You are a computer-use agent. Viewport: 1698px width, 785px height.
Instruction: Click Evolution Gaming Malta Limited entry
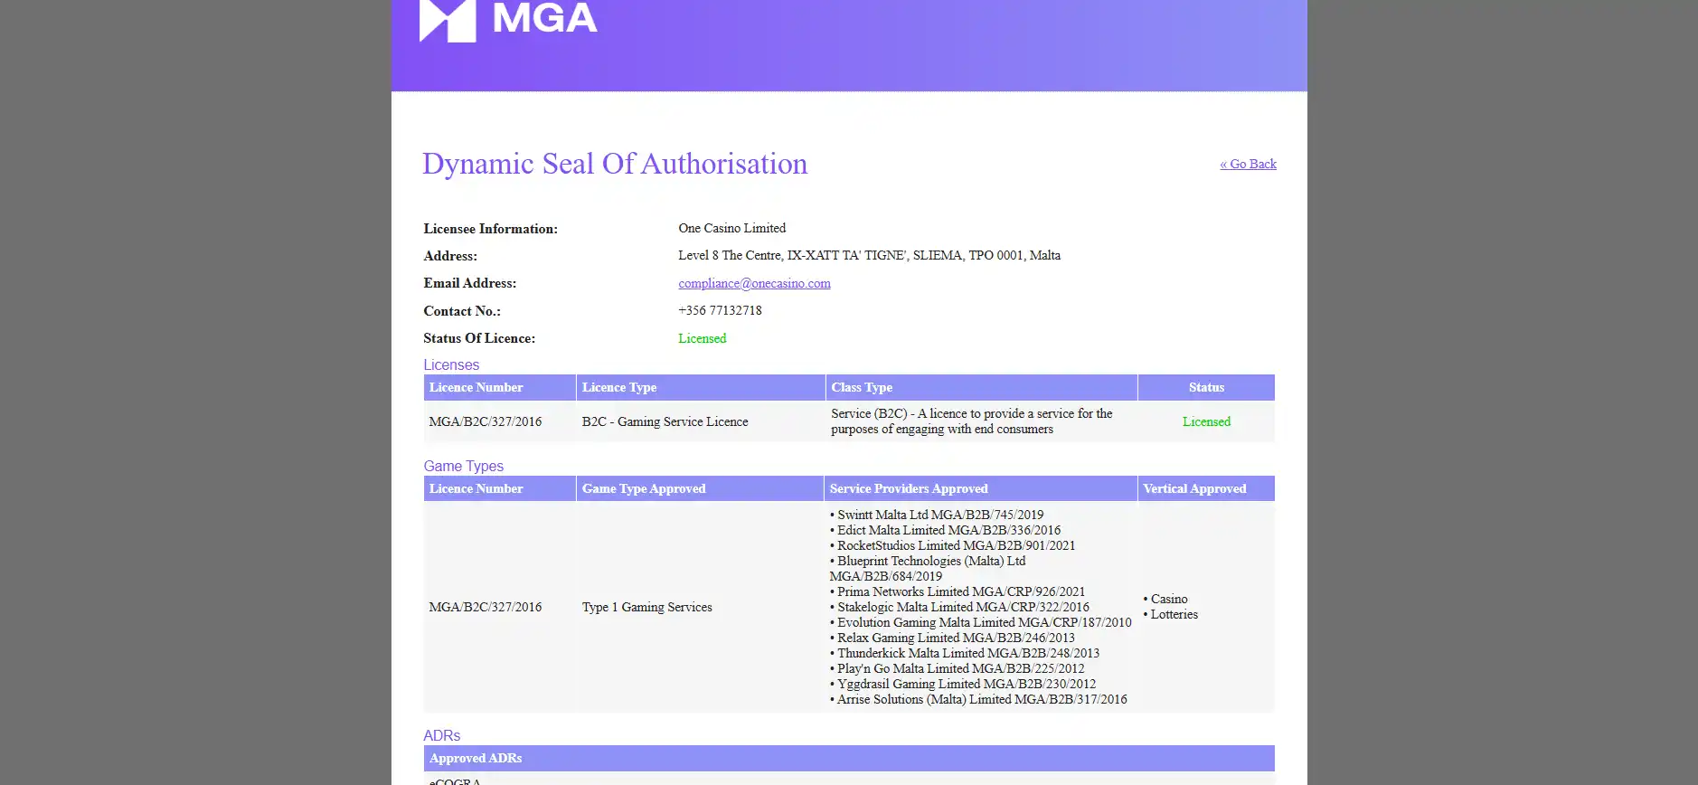(x=981, y=622)
